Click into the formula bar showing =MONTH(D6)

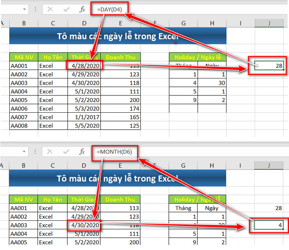[x=190, y=152]
